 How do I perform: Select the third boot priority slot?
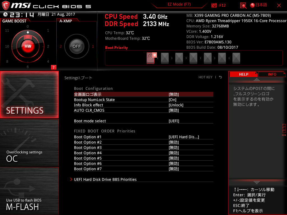pyautogui.click(x=179, y=58)
